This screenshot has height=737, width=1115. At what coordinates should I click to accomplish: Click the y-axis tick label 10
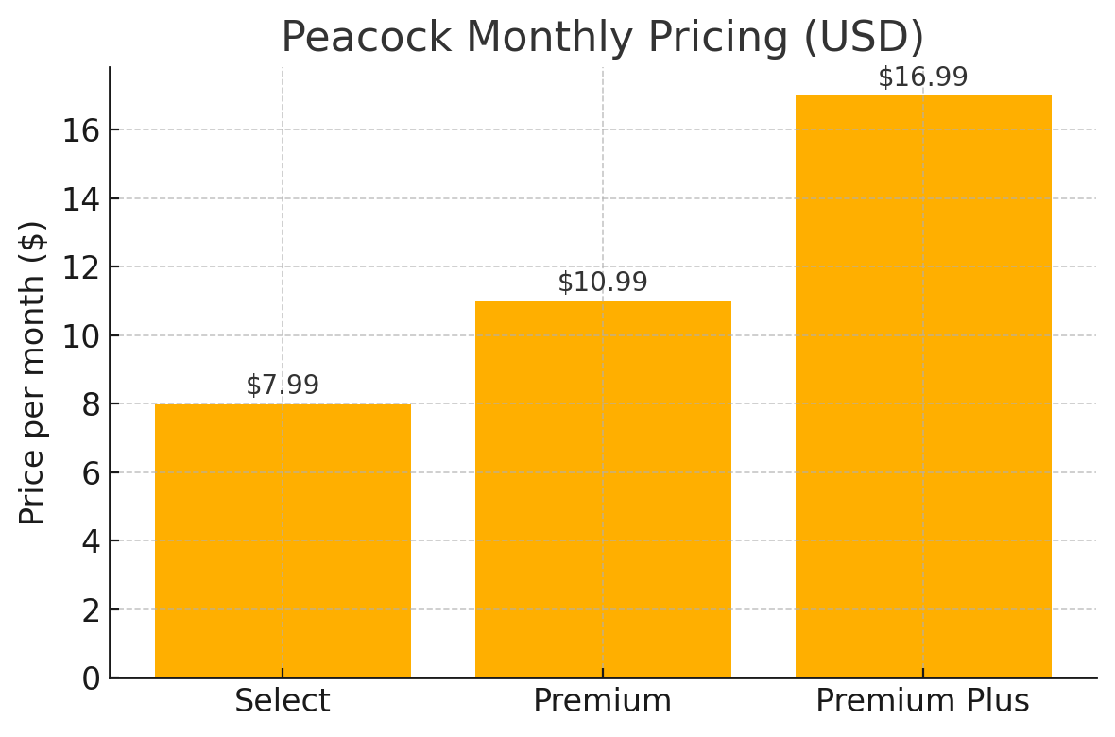[x=81, y=336]
